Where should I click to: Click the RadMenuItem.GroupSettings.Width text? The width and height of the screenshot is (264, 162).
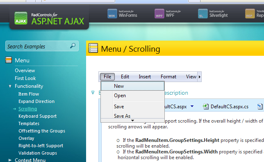click(x=176, y=152)
